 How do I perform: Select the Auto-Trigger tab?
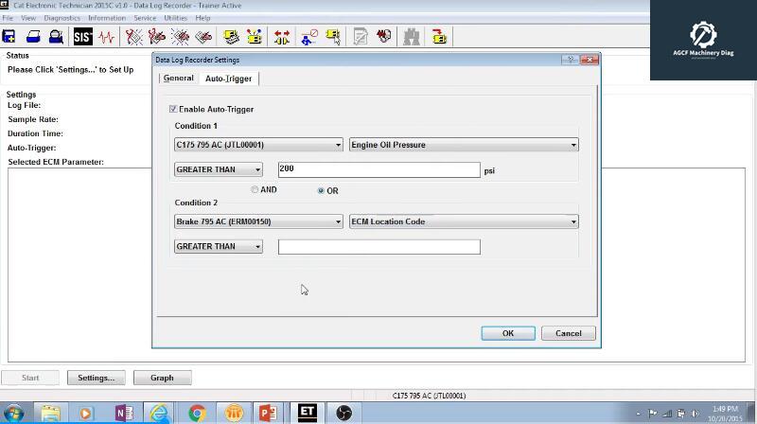point(228,79)
